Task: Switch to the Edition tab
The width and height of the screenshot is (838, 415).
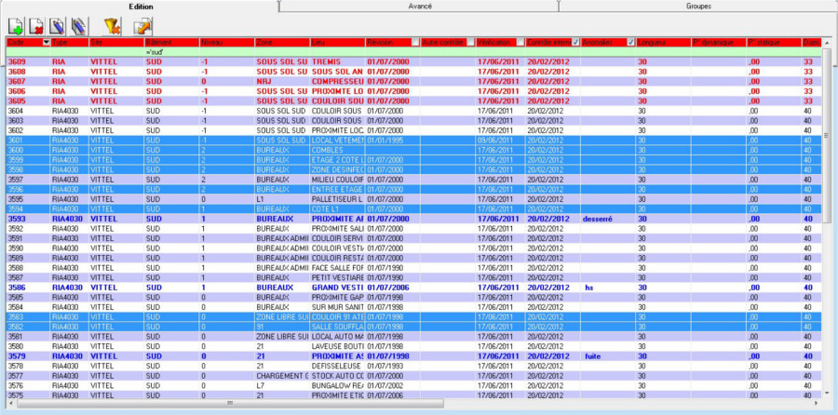Action: point(142,7)
